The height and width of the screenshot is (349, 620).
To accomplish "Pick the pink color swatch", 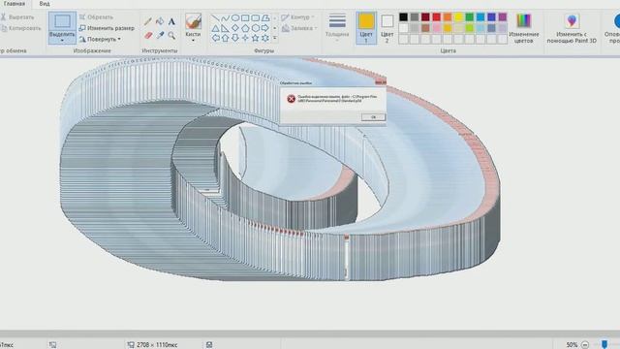I will 437,28.
